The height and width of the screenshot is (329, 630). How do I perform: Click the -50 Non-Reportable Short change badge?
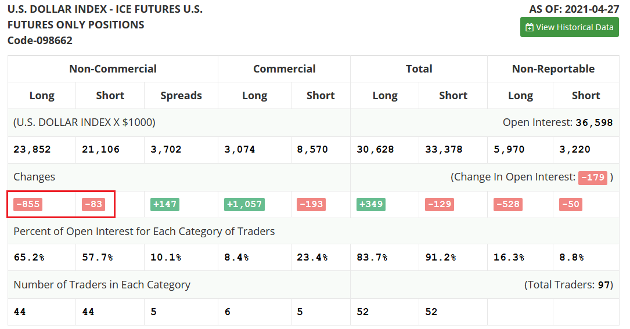[570, 204]
